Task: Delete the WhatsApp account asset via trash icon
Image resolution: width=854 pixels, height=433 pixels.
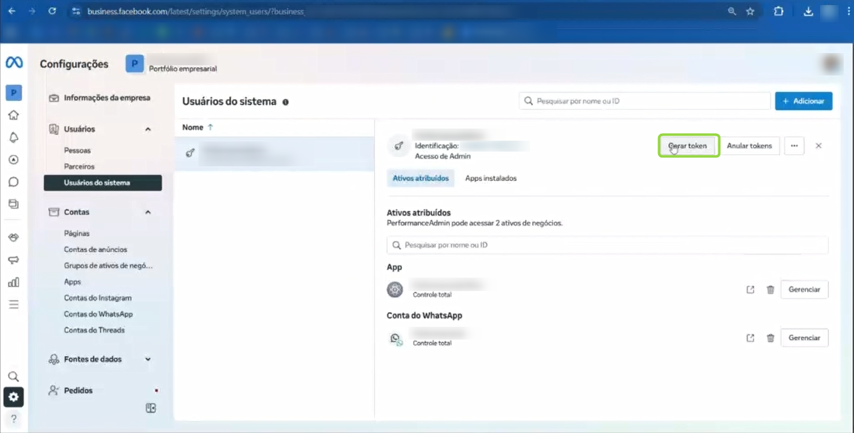Action: pyautogui.click(x=770, y=338)
